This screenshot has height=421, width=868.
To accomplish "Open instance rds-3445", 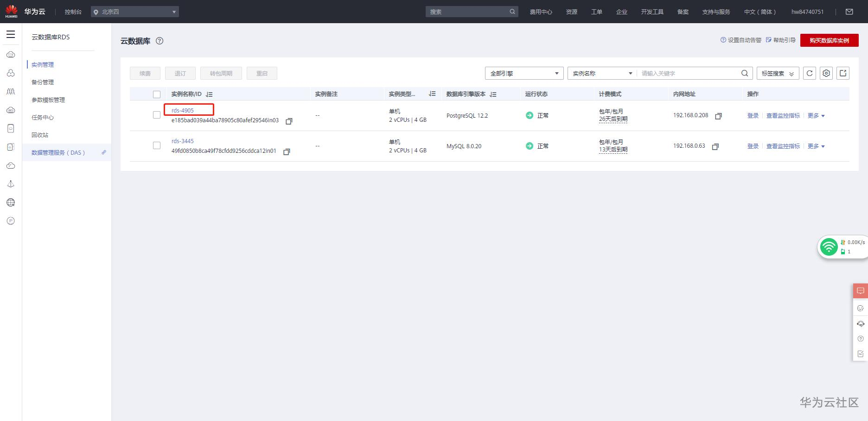I will point(183,141).
